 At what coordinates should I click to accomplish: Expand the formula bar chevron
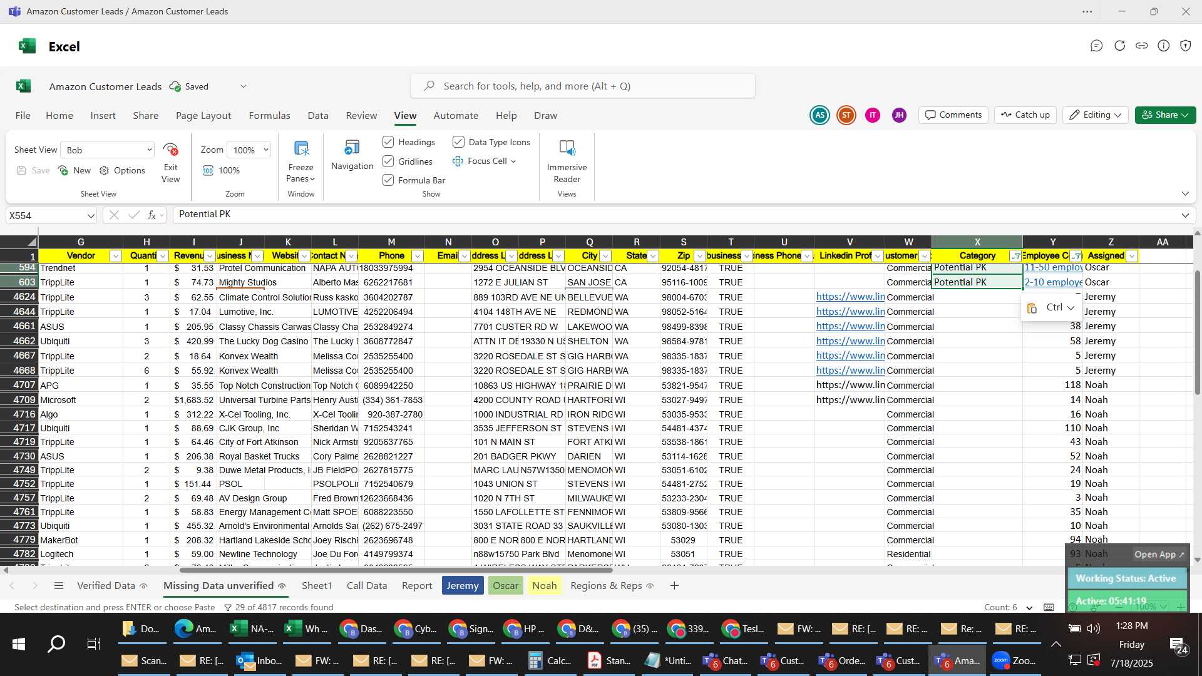tap(1185, 215)
